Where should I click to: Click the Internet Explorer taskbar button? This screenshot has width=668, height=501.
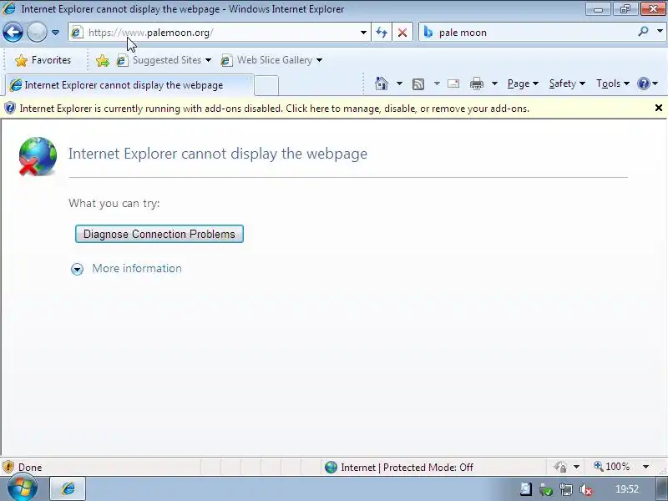click(68, 488)
